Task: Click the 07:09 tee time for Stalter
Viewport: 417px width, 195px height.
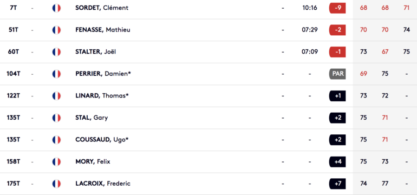Action: tap(310, 52)
